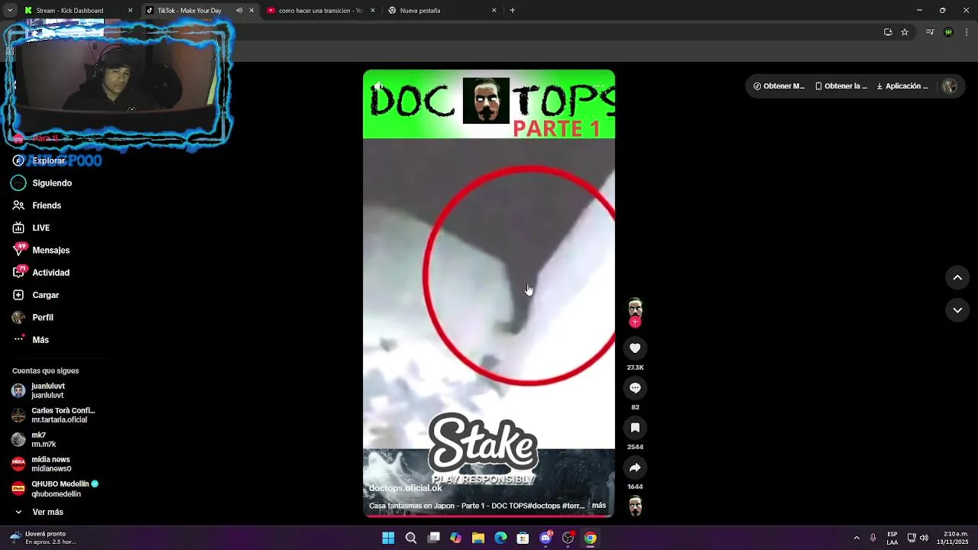The image size is (978, 550).
Task: Expand the caption with más
Action: point(599,506)
